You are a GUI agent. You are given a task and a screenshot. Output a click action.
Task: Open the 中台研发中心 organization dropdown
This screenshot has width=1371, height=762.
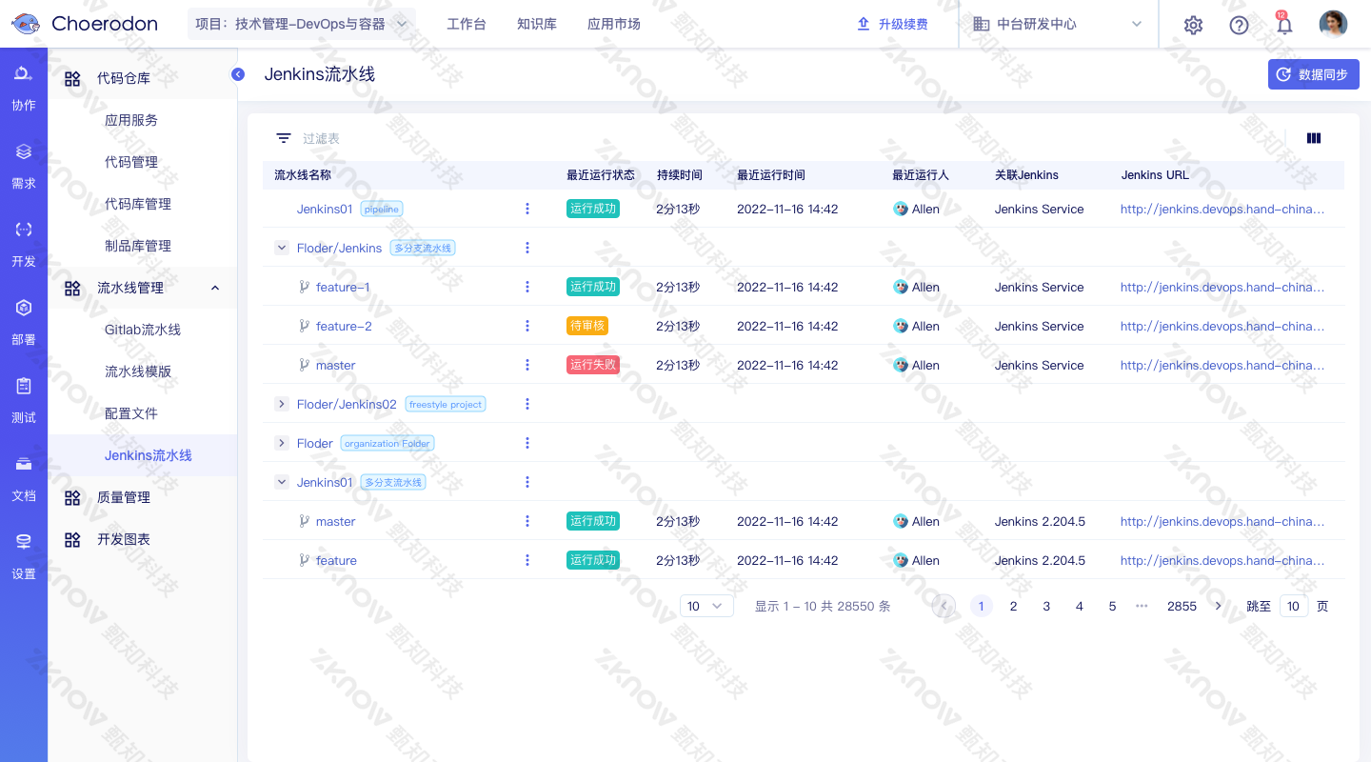[x=1057, y=24]
